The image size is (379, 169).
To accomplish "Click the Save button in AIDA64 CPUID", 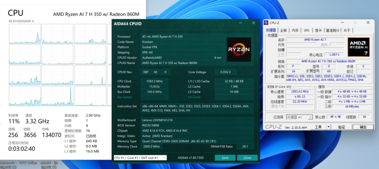I will click(225, 158).
